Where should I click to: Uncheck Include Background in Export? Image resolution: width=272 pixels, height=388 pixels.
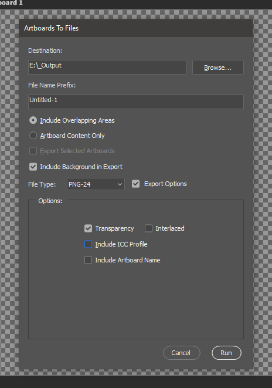[33, 167]
